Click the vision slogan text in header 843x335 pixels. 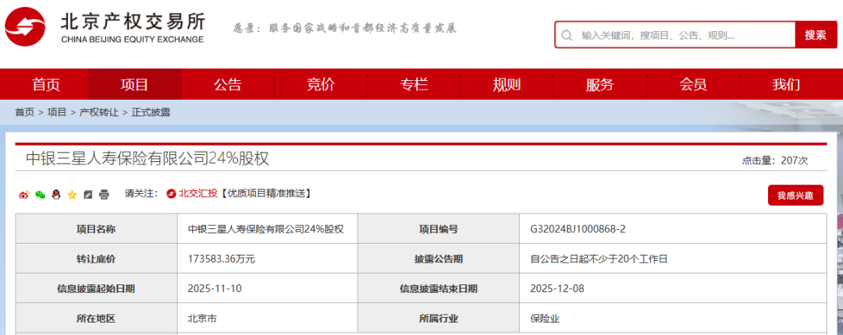click(345, 29)
